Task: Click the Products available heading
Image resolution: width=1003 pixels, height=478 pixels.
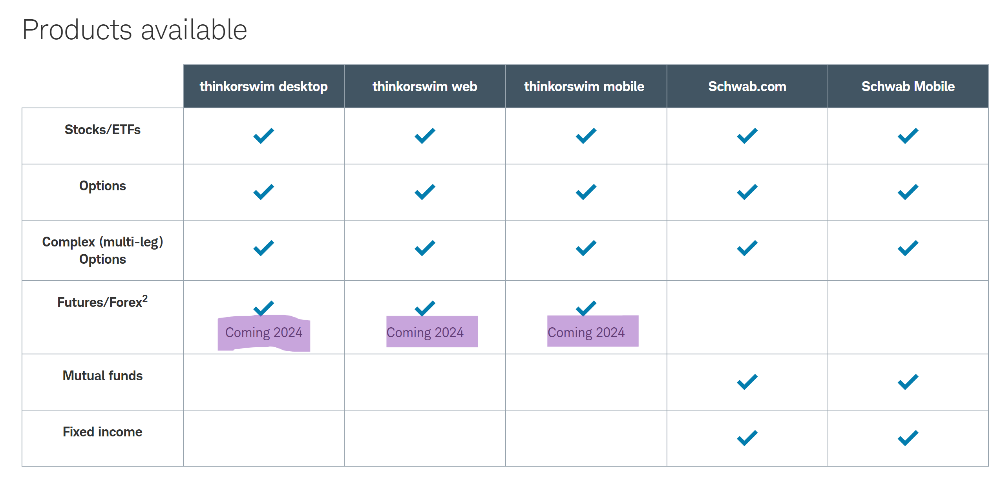Action: pyautogui.click(x=135, y=30)
